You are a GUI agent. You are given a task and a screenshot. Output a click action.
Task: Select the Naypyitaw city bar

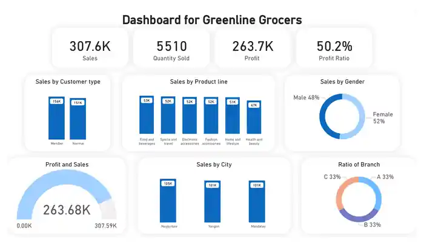tap(168, 201)
